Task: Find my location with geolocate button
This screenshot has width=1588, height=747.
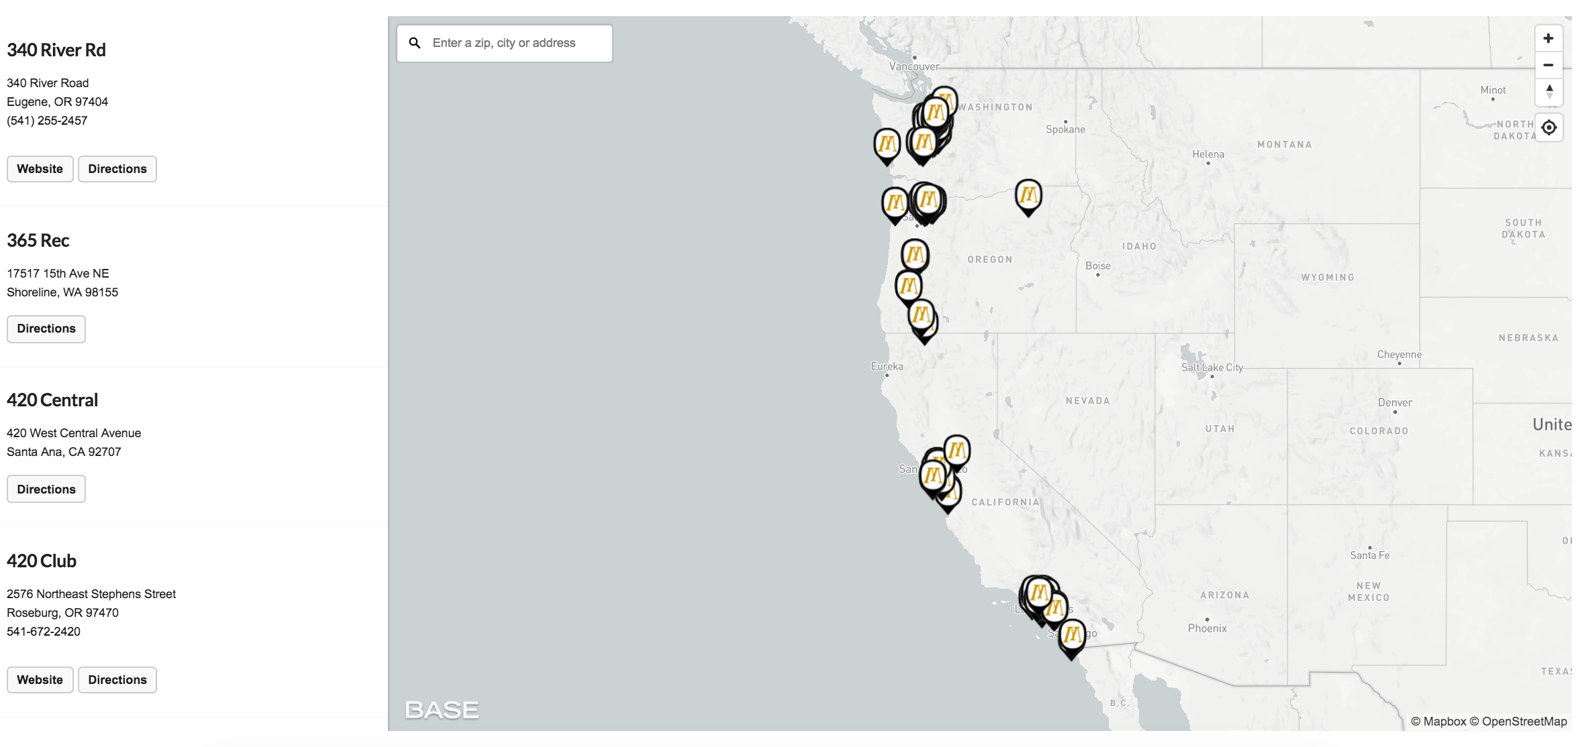Action: [1548, 127]
